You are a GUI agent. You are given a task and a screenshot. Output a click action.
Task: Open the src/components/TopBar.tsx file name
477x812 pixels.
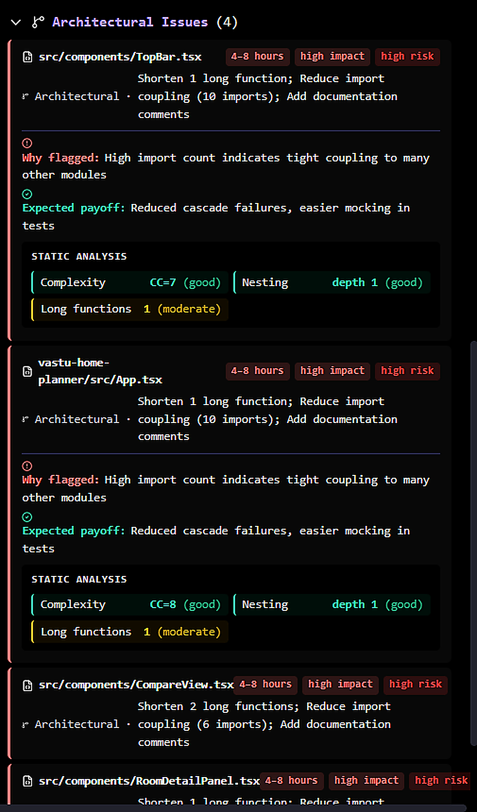click(x=120, y=57)
